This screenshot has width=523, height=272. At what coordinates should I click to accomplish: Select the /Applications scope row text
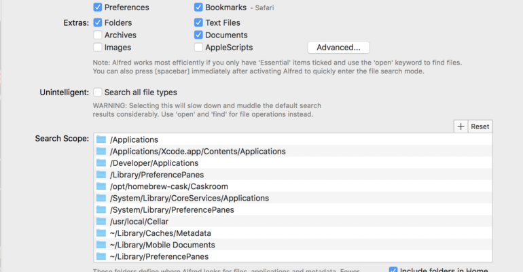(134, 139)
